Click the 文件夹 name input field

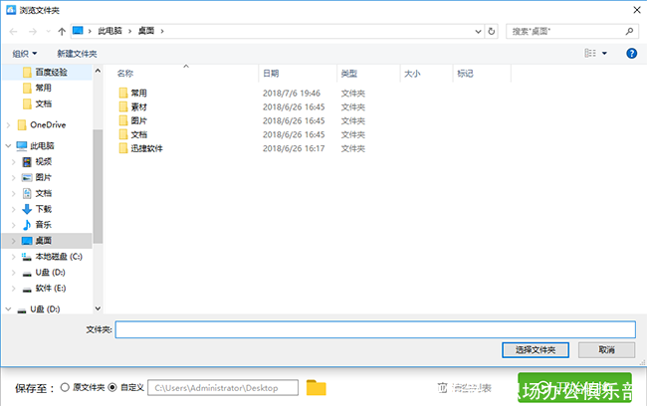(x=375, y=329)
